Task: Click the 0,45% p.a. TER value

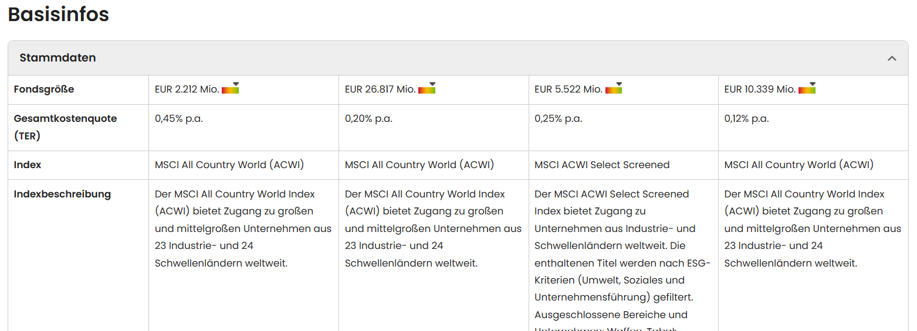Action: [179, 119]
